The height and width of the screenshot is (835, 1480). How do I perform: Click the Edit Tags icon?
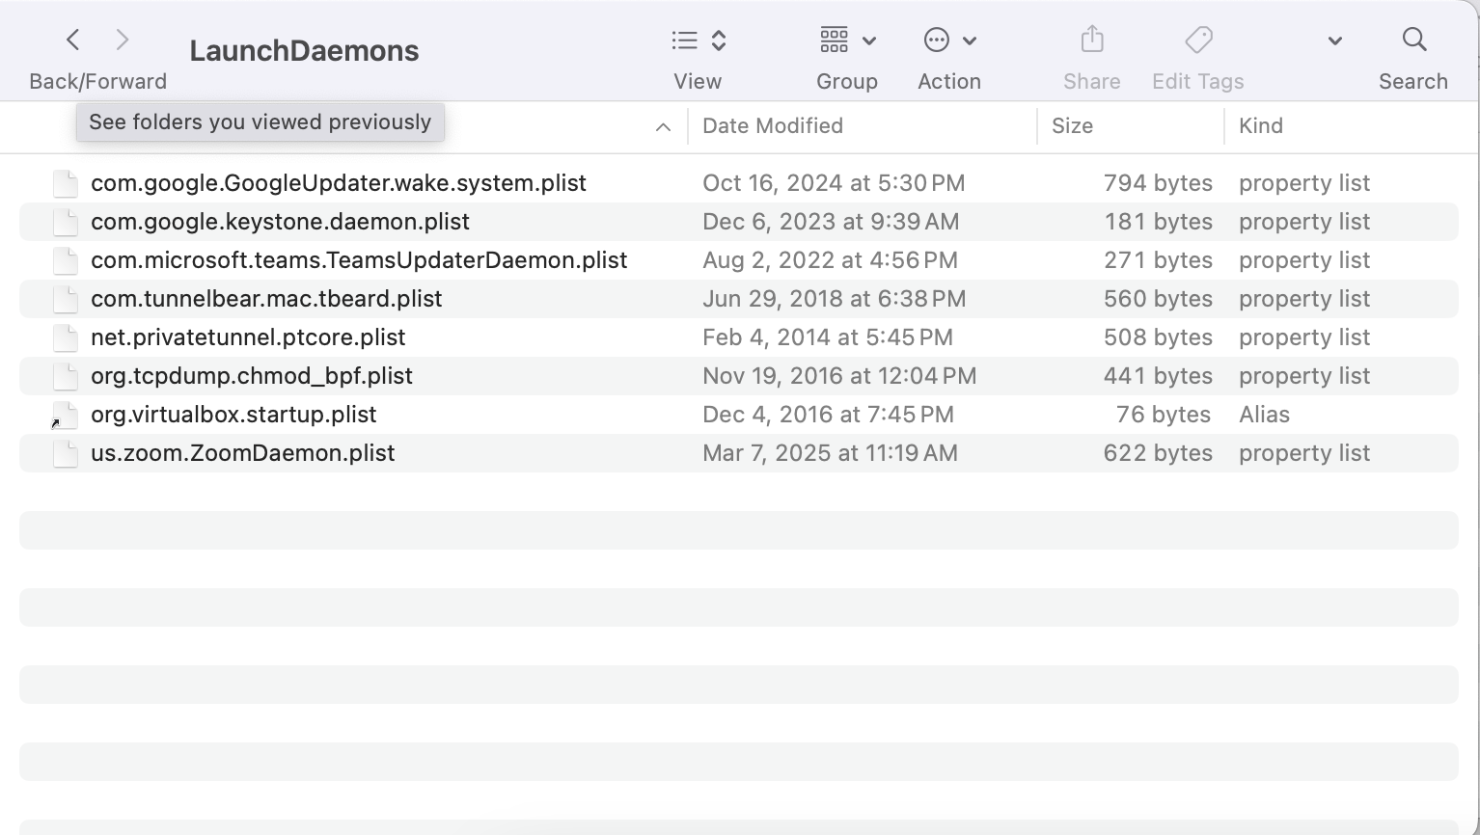(1197, 40)
